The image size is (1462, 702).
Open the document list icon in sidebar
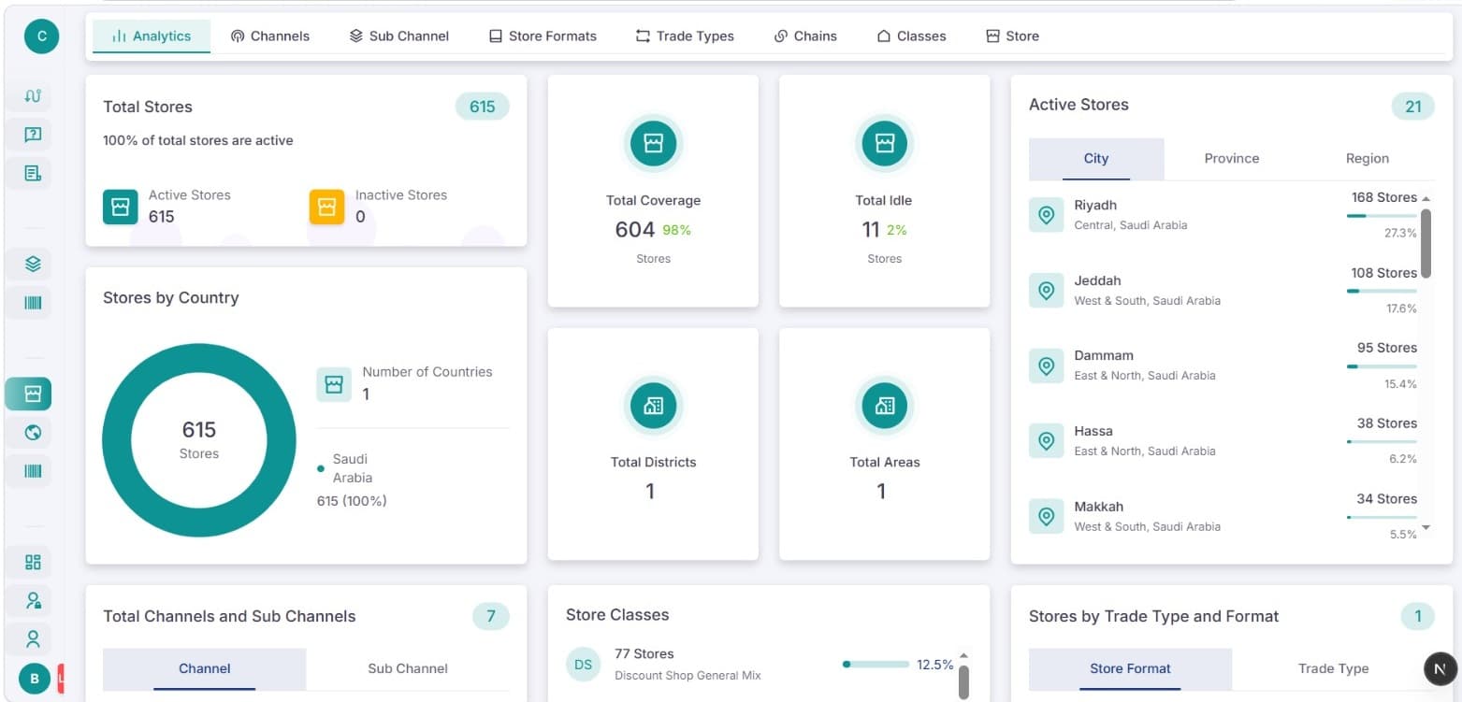[x=33, y=173]
